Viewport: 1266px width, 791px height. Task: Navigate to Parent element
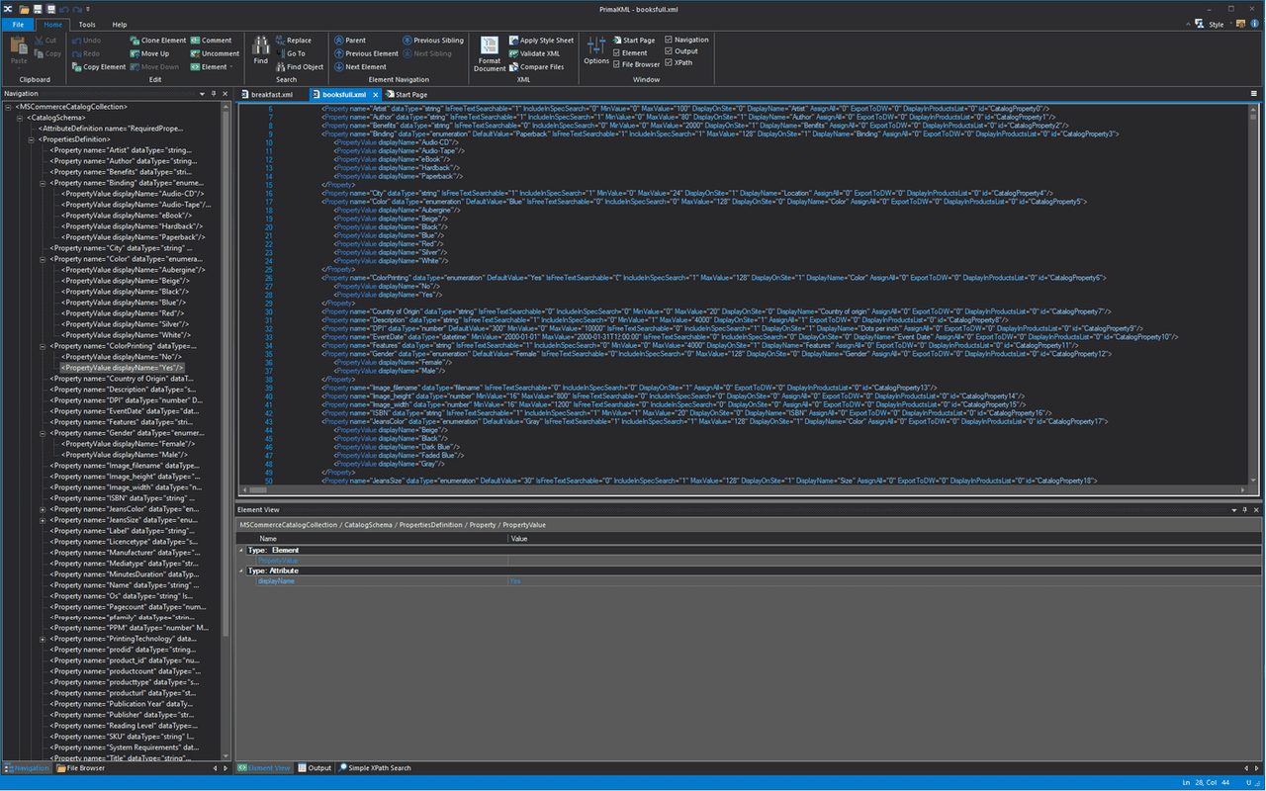(350, 41)
